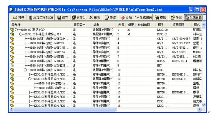Click the HBC25.01.4 adopted drawing number cell
This screenshot has width=216, height=116.
click(179, 61)
